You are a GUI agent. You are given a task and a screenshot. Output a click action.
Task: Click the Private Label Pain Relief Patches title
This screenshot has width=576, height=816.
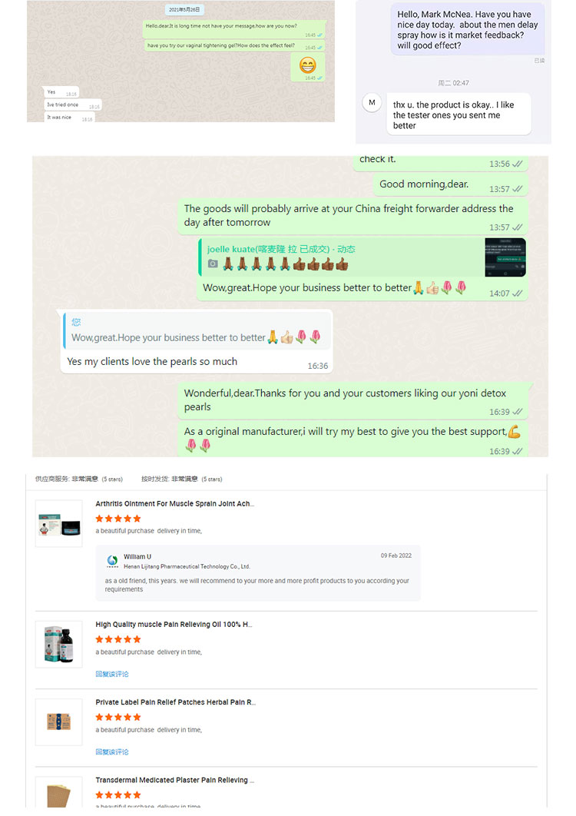(175, 702)
